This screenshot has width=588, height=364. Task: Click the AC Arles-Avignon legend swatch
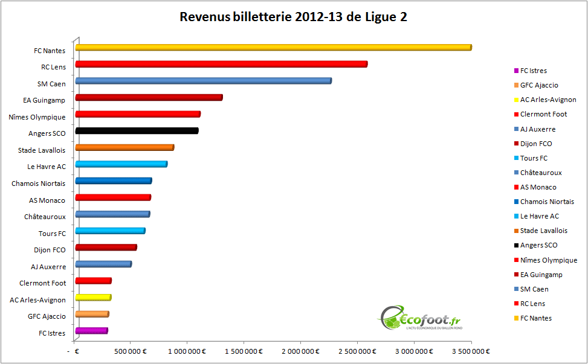(x=516, y=100)
